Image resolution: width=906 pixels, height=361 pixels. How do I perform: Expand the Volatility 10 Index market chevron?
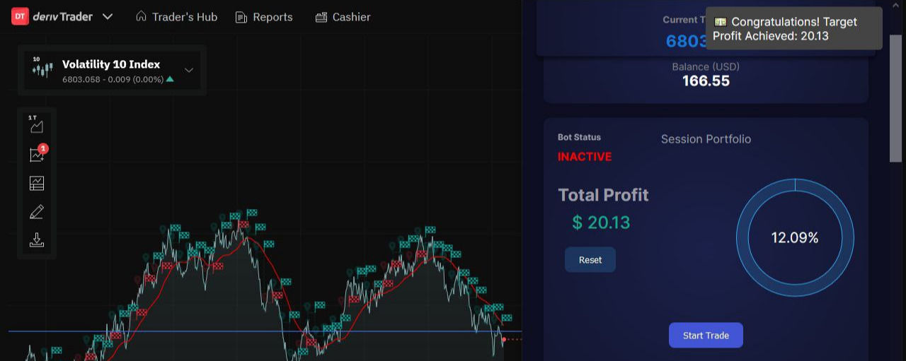pos(189,70)
